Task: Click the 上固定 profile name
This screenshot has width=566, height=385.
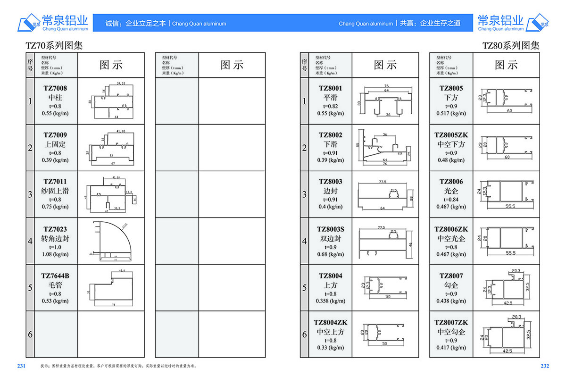Action: [55, 144]
